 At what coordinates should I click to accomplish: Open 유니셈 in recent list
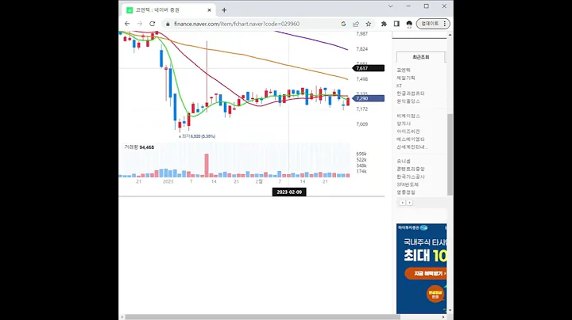404,161
